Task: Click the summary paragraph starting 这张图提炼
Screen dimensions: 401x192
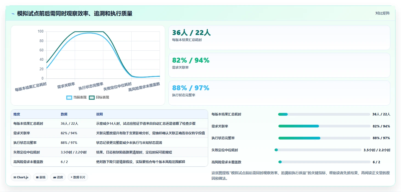Action: 301,176
